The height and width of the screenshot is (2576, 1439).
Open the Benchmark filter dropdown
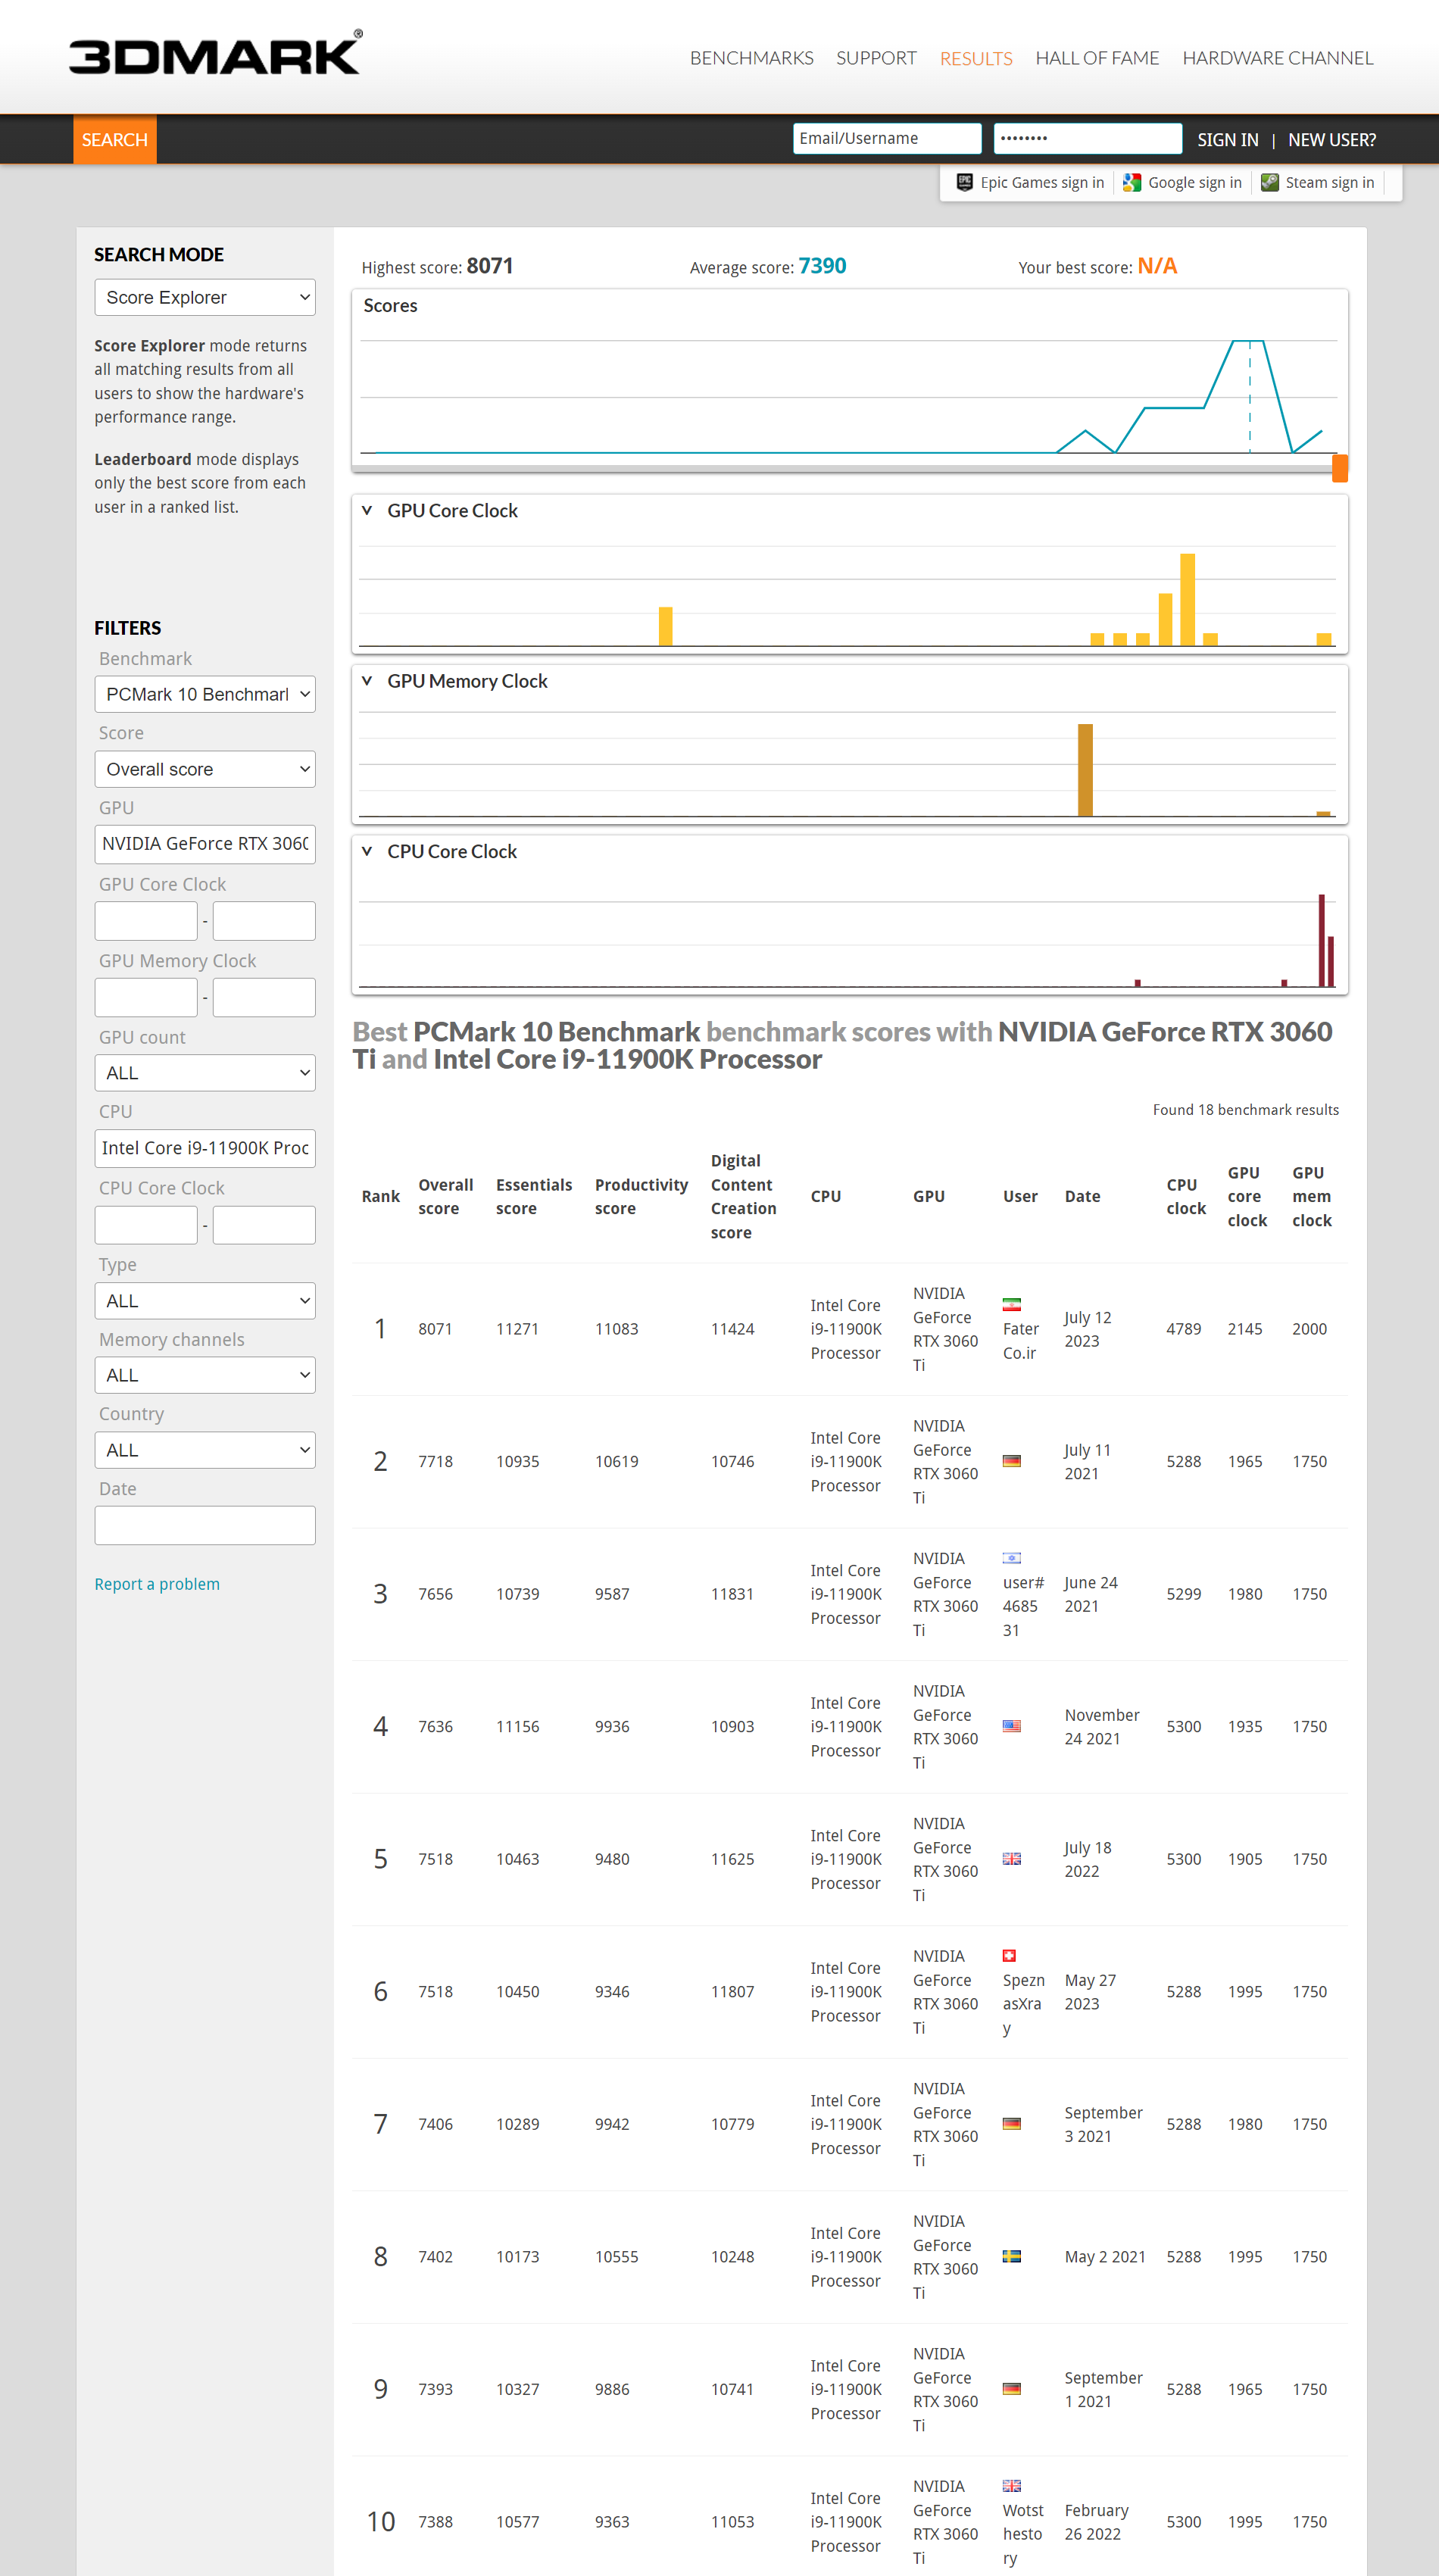(x=205, y=694)
